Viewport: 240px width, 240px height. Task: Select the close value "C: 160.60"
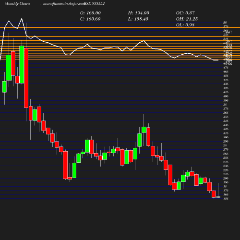(90, 19)
